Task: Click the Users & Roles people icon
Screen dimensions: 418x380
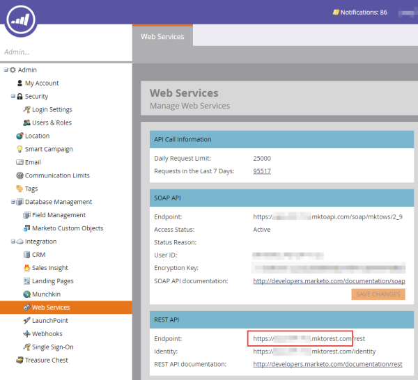Action: pyautogui.click(x=26, y=122)
